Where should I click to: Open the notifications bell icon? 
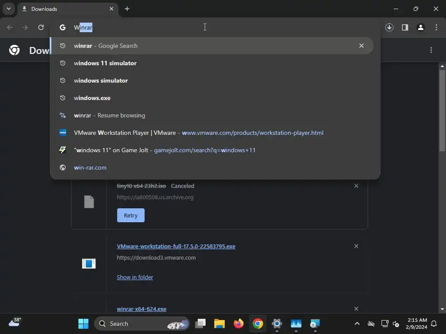point(434,324)
